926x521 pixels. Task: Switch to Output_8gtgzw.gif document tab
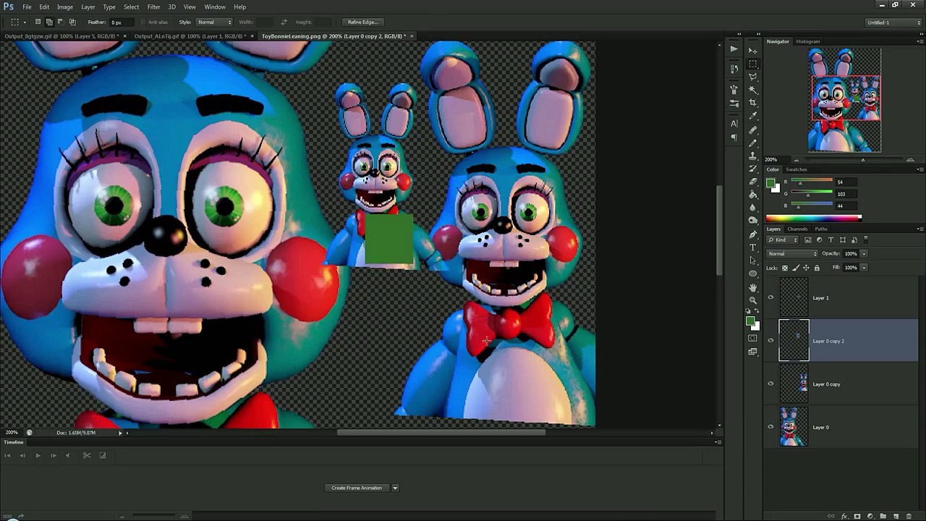pyautogui.click(x=62, y=36)
